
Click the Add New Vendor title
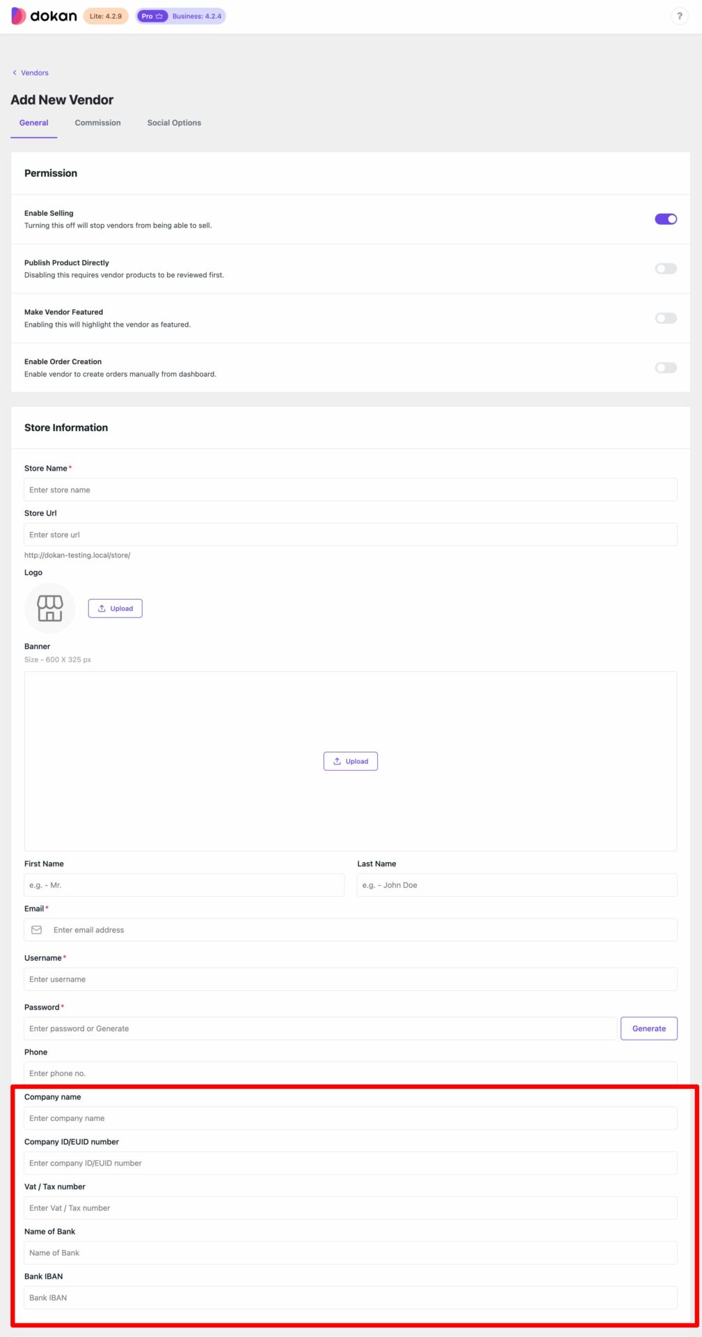[62, 100]
